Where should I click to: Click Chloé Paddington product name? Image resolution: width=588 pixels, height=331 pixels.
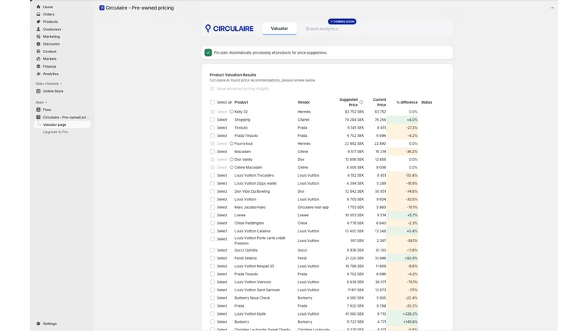point(249,223)
